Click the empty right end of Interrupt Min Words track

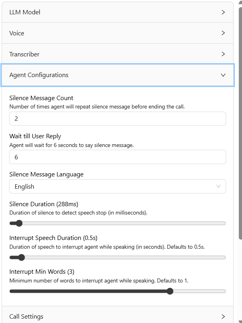point(199,291)
